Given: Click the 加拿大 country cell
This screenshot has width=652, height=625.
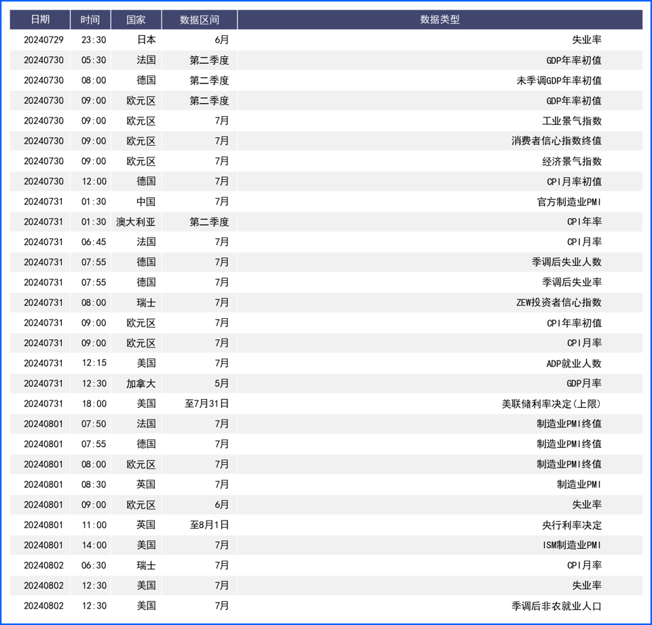Looking at the screenshot, I should pos(141,383).
